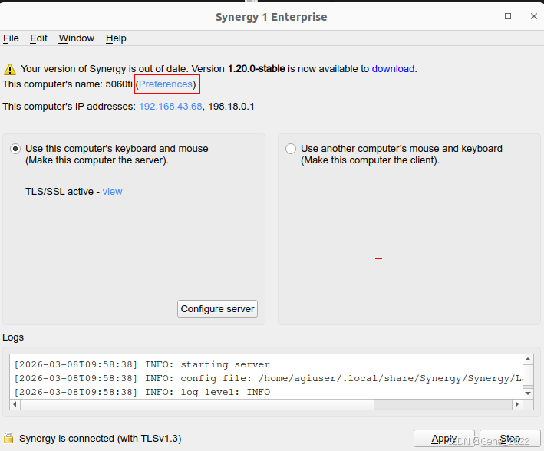Viewport: 544px width, 451px height.
Task: Click the horizontal scrollbar thumb in Logs
Action: (x=197, y=404)
